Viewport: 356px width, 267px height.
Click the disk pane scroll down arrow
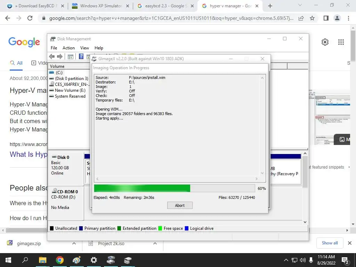pyautogui.click(x=305, y=222)
